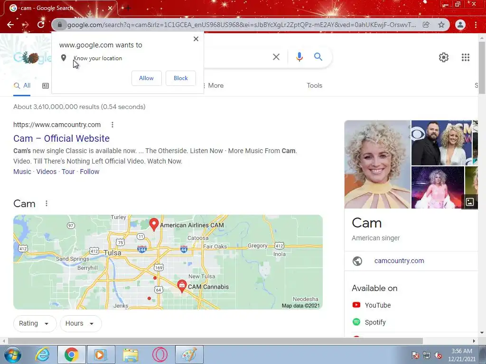Visit camcountry.com from knowledge panel
This screenshot has width=486, height=364.
pos(399,261)
